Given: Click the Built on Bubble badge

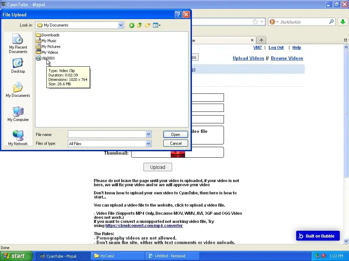Looking at the screenshot, I should click(x=318, y=236).
